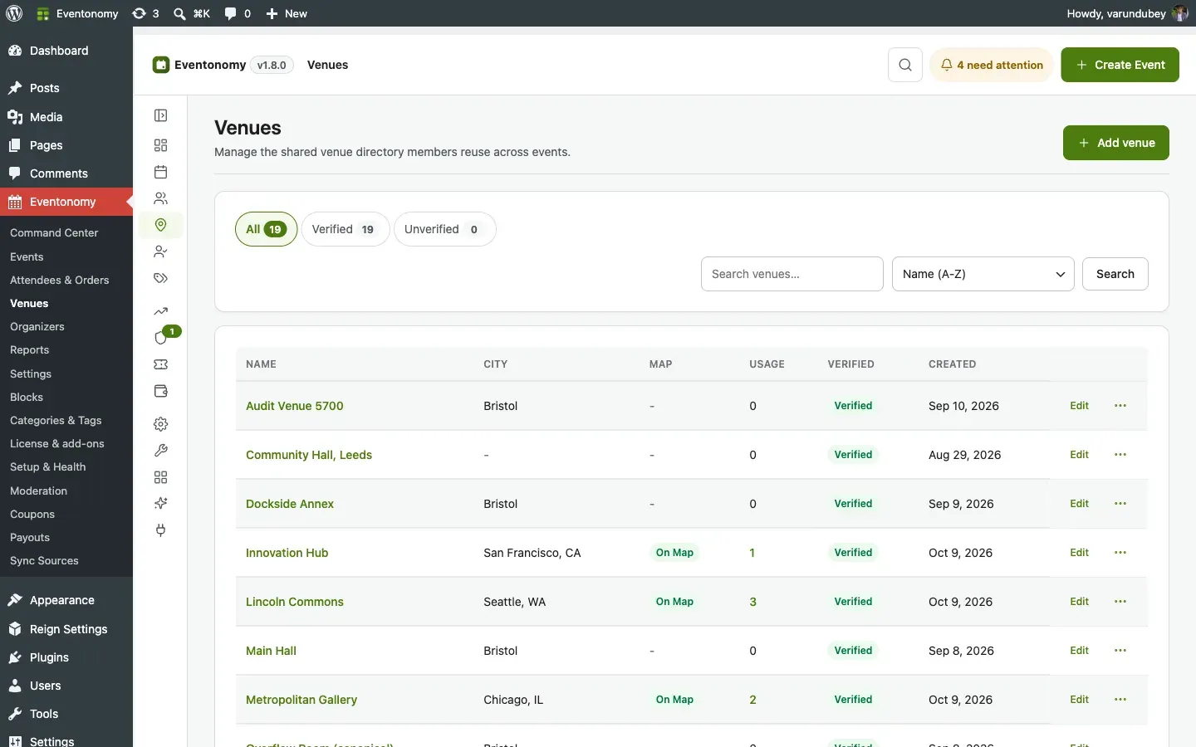Open comments bubble in admin bar
The height and width of the screenshot is (747, 1196).
coord(238,13)
